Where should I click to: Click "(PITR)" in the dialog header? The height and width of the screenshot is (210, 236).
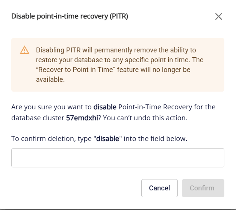point(119,16)
